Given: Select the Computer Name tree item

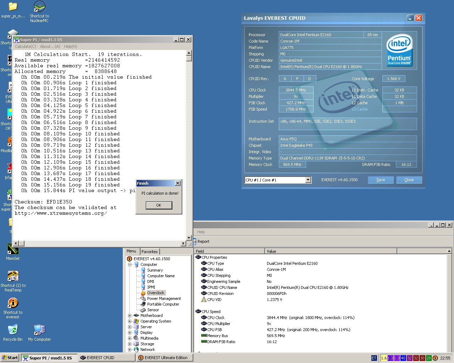Looking at the screenshot, I should (x=161, y=276).
